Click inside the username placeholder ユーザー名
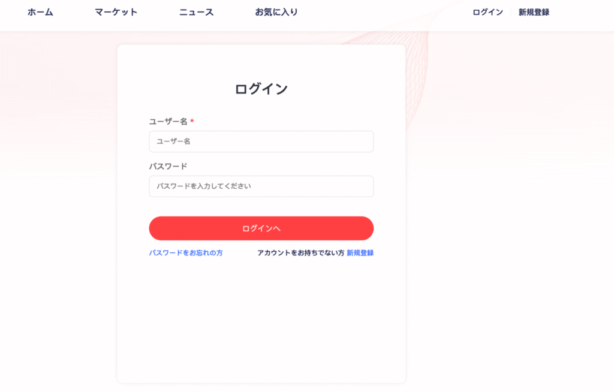Image resolution: width=614 pixels, height=392 pixels. point(173,141)
